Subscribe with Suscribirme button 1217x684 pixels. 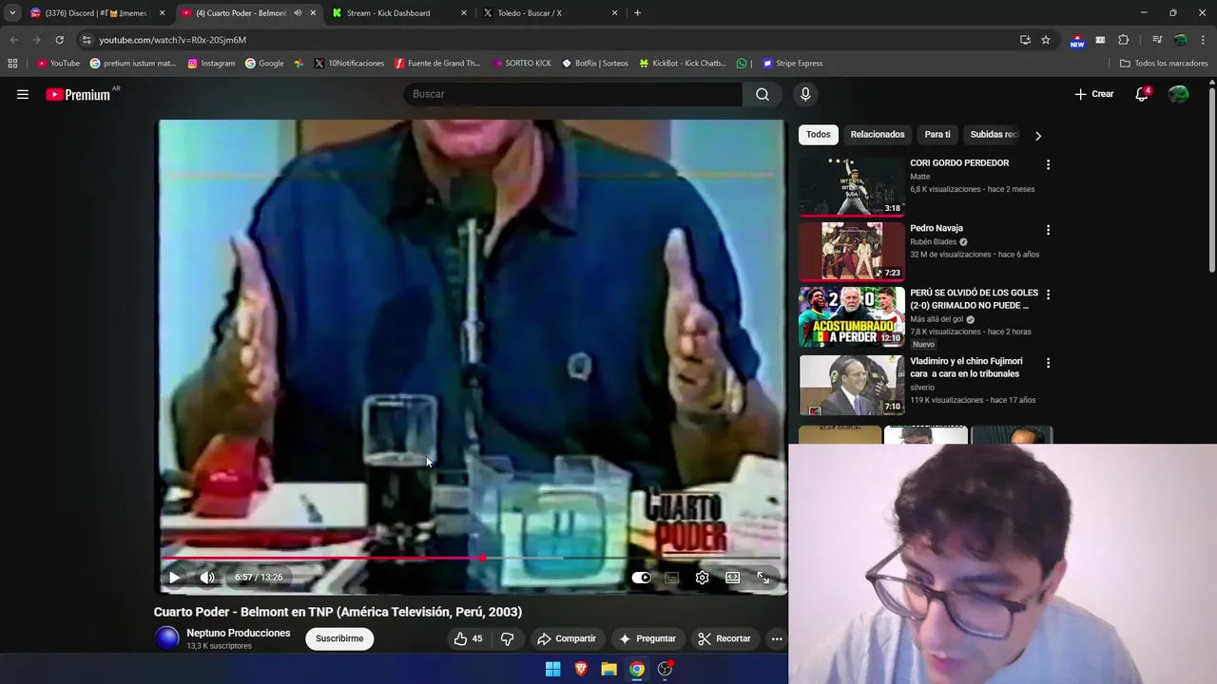[x=339, y=638]
